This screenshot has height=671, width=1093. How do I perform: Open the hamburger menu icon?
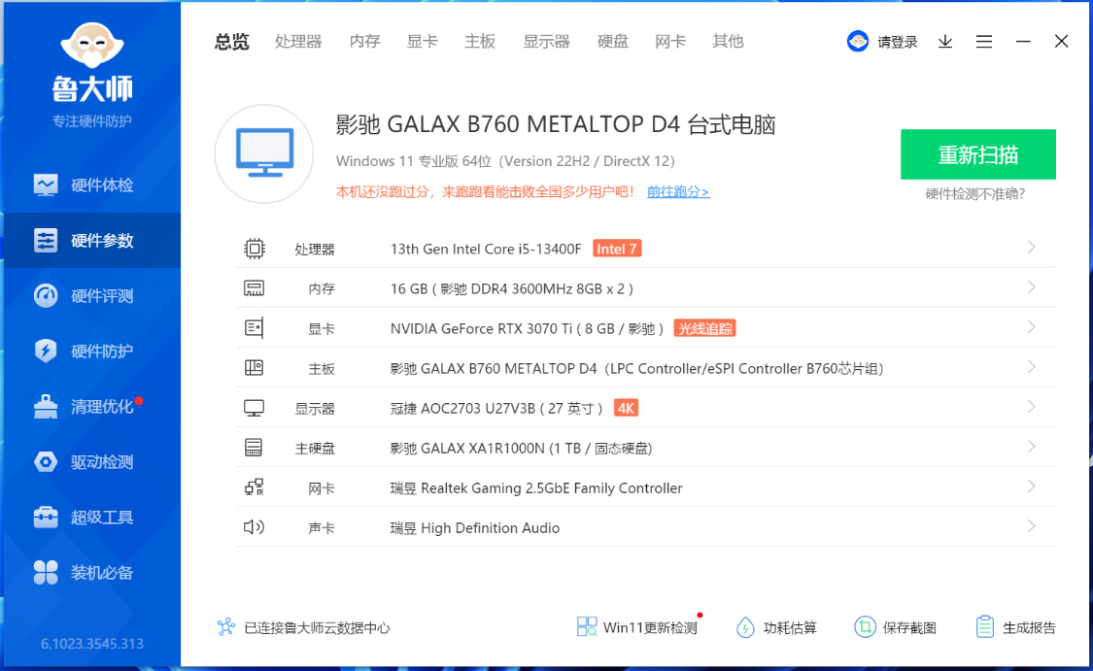(x=984, y=42)
